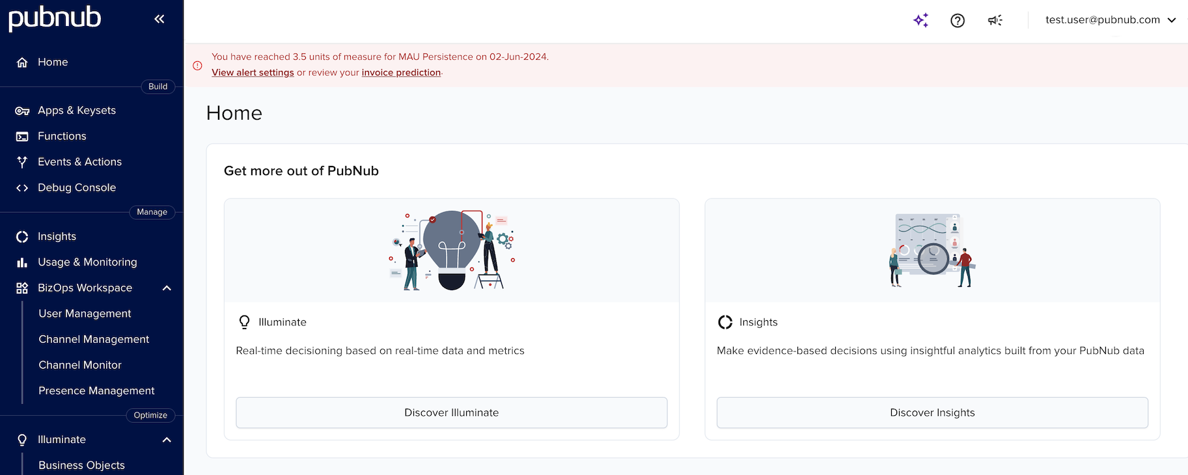Image resolution: width=1188 pixels, height=475 pixels.
Task: Collapse the BizOps Workspace section
Action: tap(167, 288)
